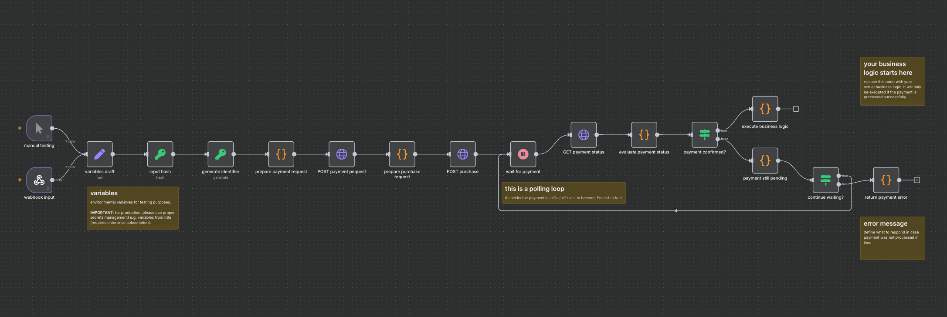Click the 'payment still pending' label text
The height and width of the screenshot is (317, 947).
[765, 178]
